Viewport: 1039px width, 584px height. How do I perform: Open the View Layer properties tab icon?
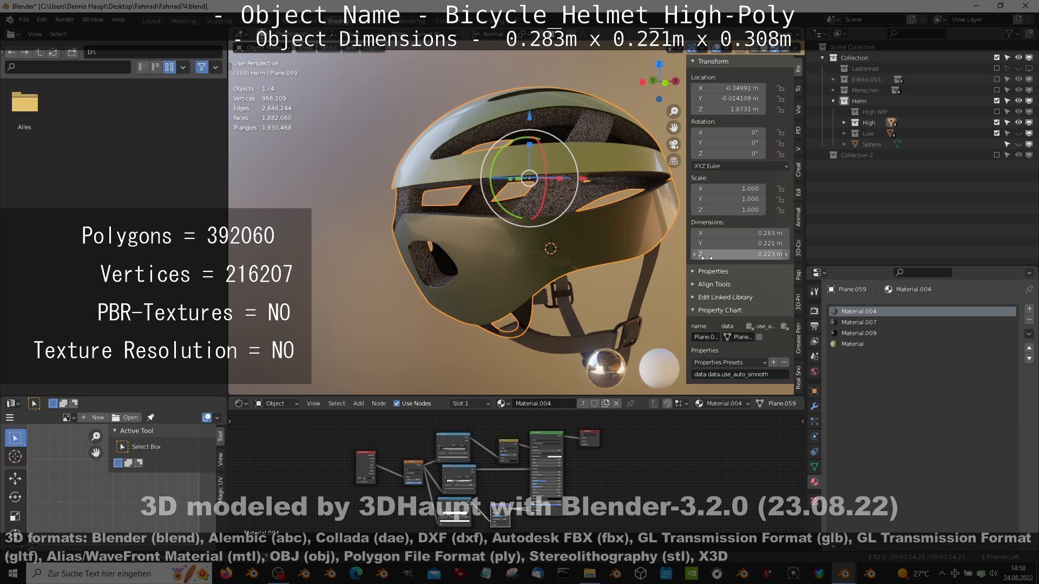pos(814,341)
